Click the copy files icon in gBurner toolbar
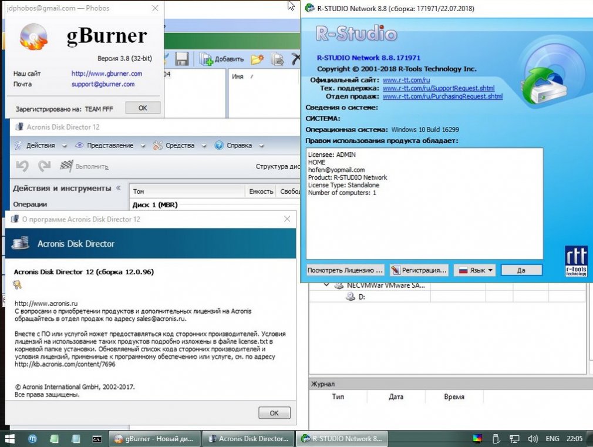This screenshot has width=593, height=447. 277,59
